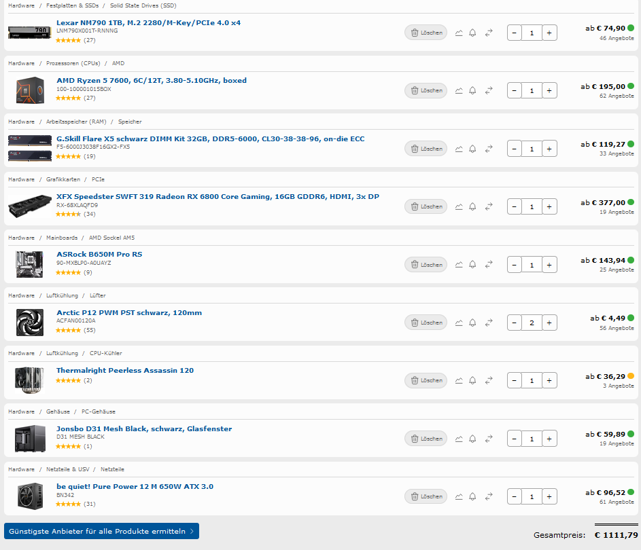This screenshot has height=550, width=641.
Task: Click bell icon for Jonsbo D31 Mesh
Action: [472, 439]
